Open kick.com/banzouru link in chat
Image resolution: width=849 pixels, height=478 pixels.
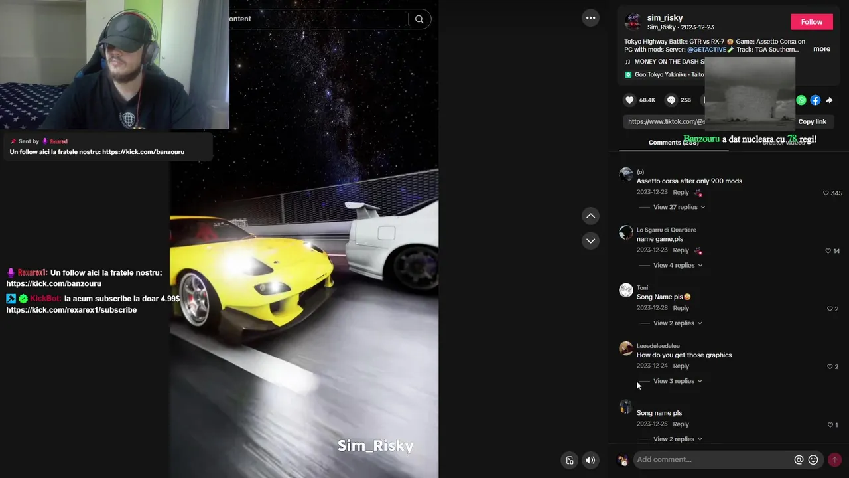(54, 284)
